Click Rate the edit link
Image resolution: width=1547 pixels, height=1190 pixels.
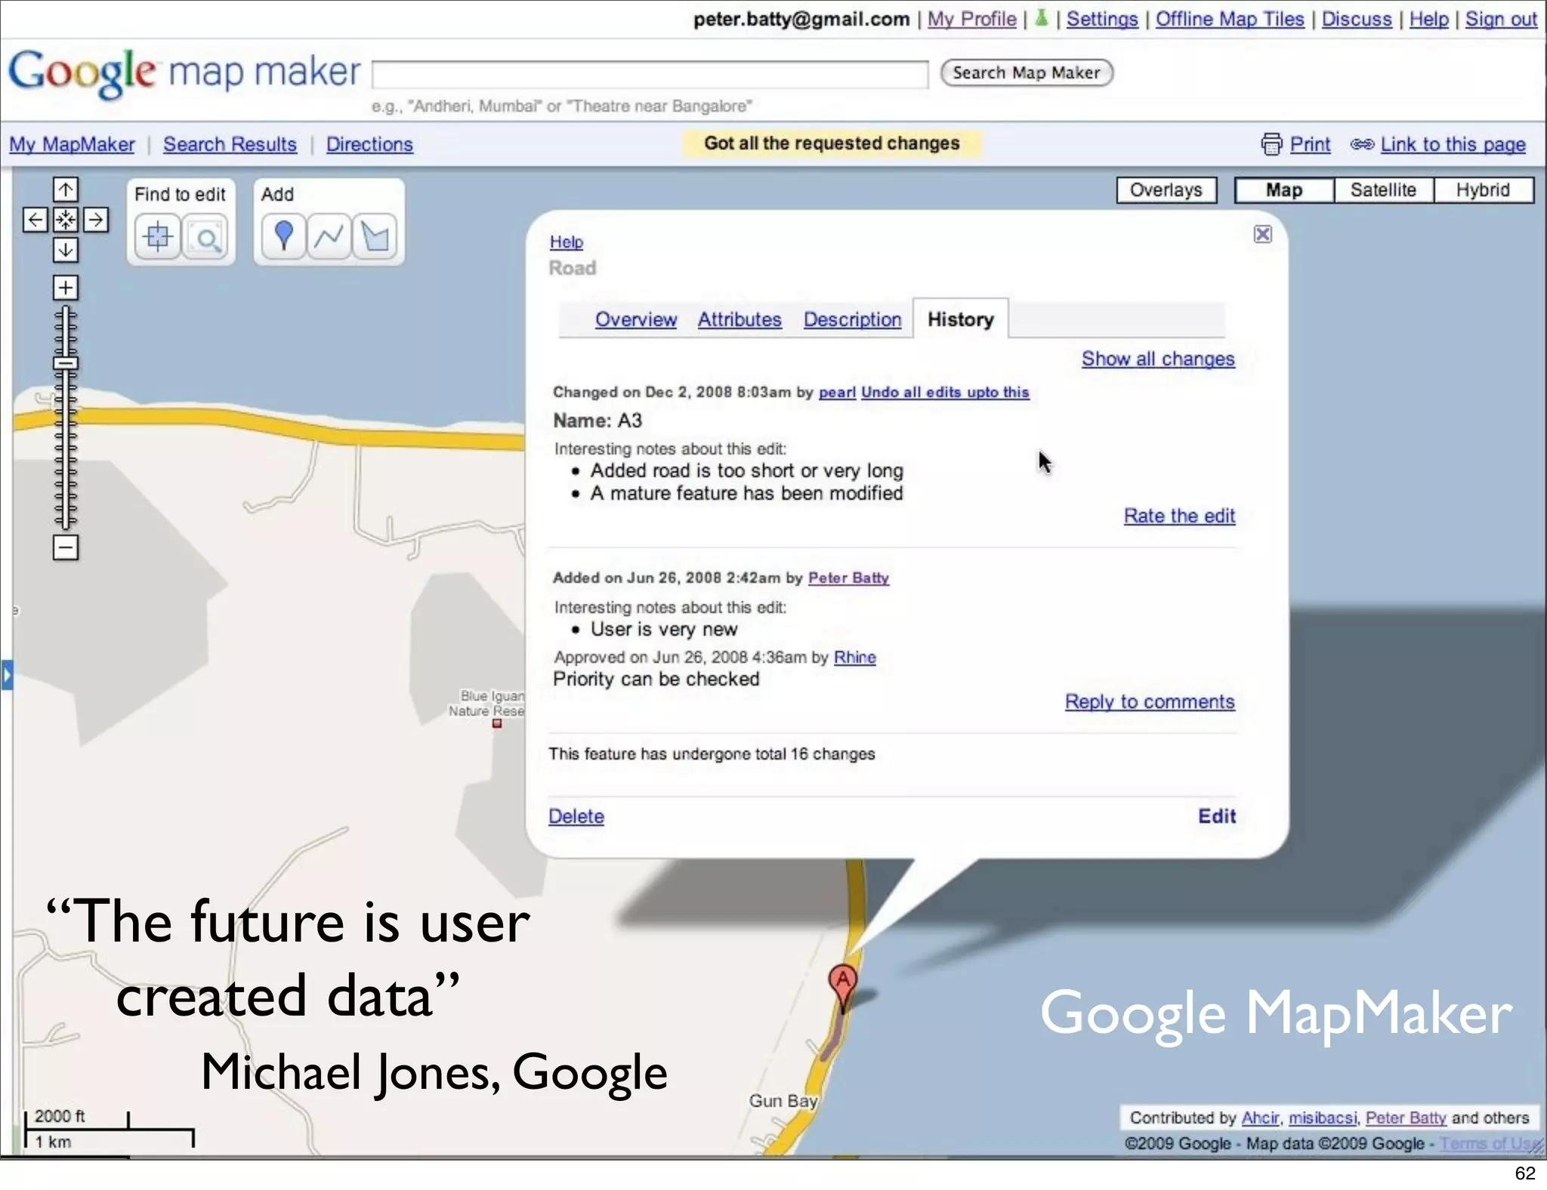coord(1179,516)
